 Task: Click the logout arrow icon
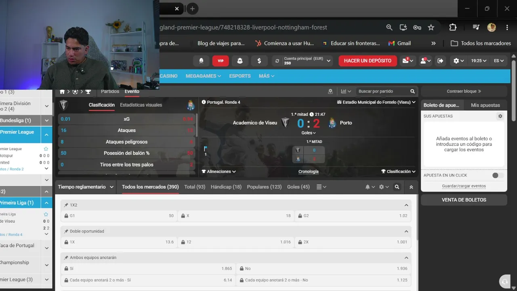pos(440,61)
